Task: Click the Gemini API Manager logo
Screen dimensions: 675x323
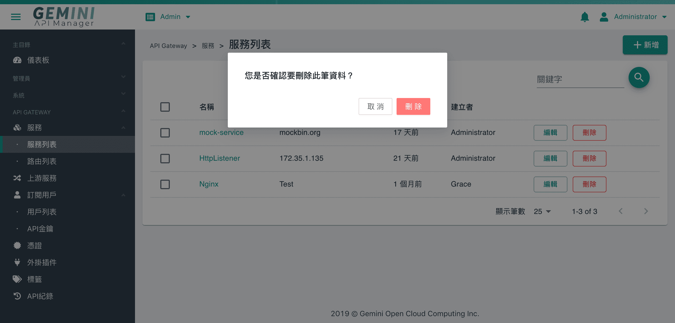Action: (x=64, y=17)
